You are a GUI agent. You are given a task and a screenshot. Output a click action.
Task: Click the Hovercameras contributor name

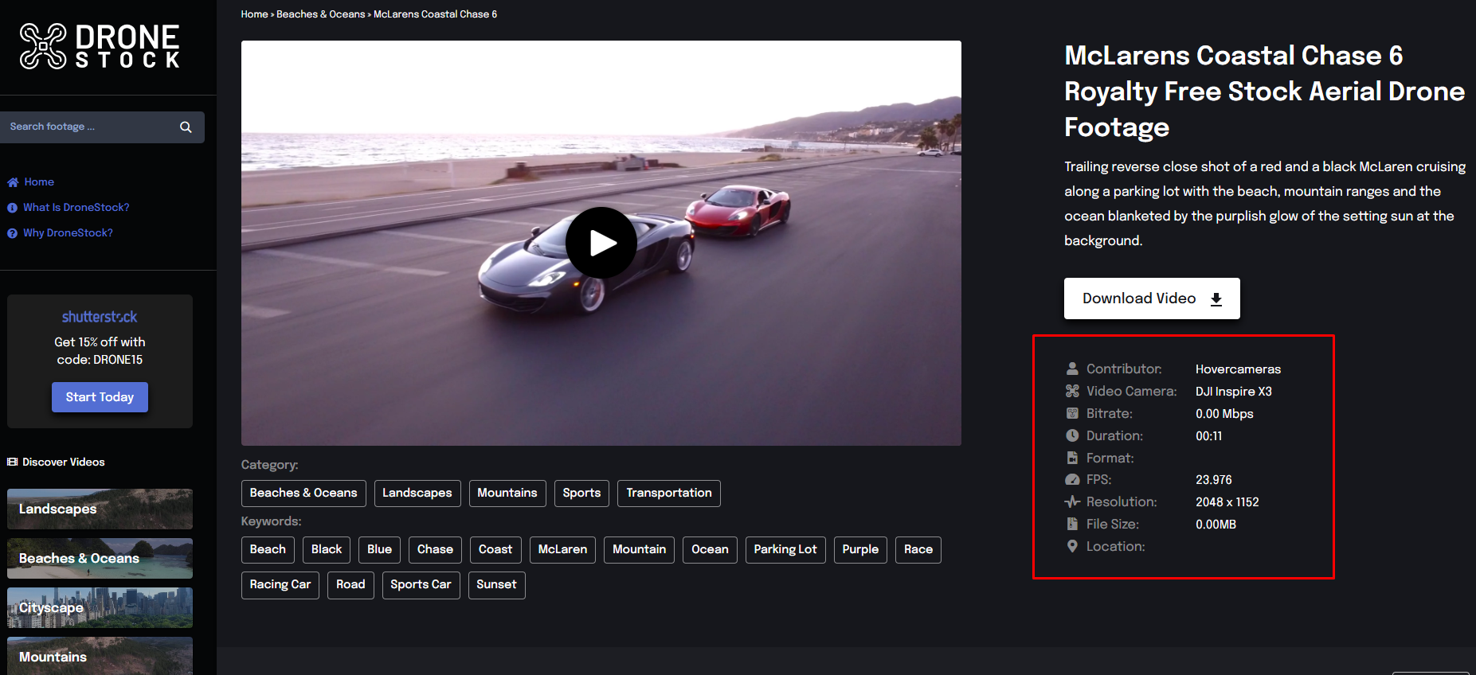[1238, 369]
